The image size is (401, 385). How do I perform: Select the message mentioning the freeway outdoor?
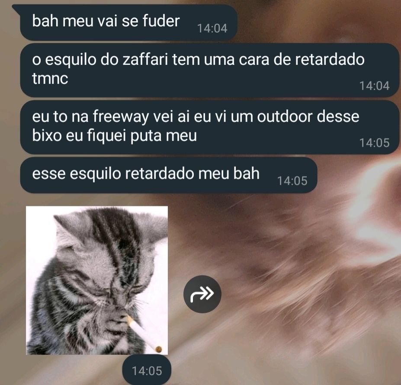(209, 127)
